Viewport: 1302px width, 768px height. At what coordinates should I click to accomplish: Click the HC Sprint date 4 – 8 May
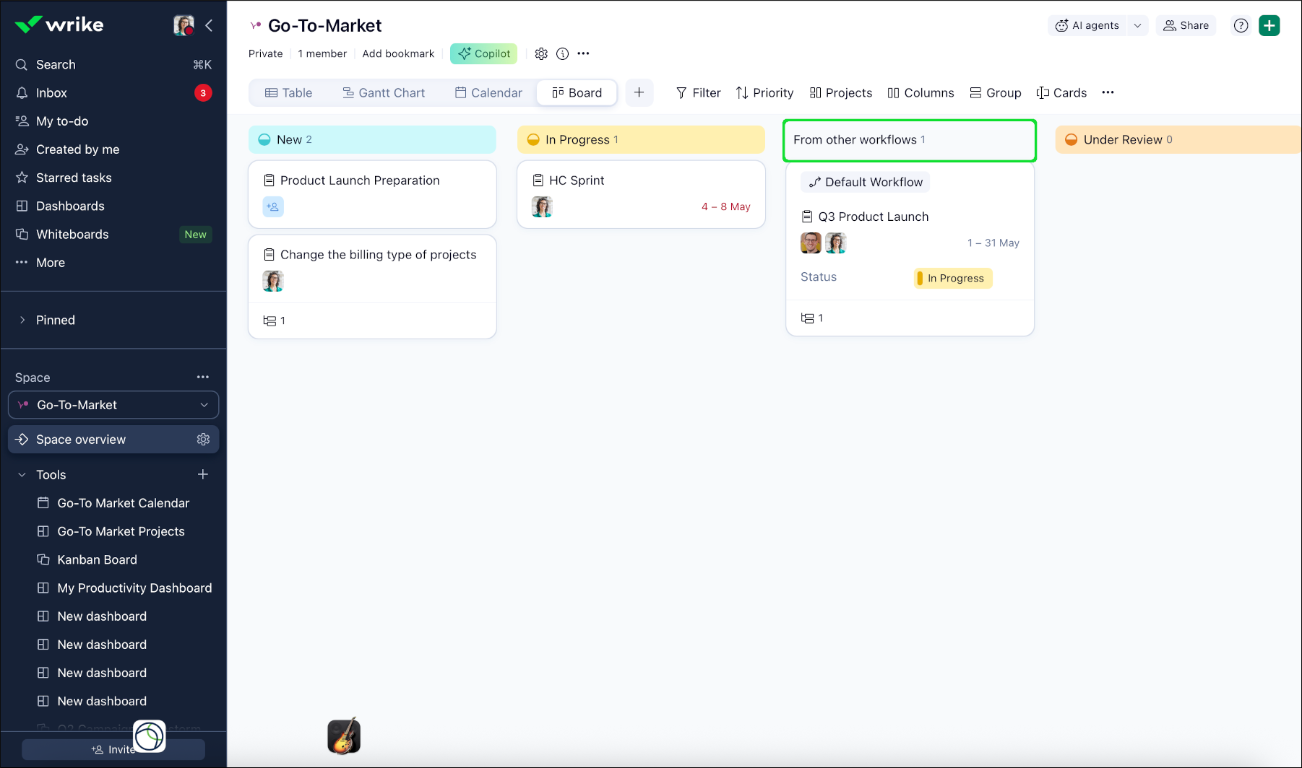coord(725,206)
